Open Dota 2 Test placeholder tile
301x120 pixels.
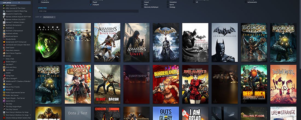click(78, 113)
